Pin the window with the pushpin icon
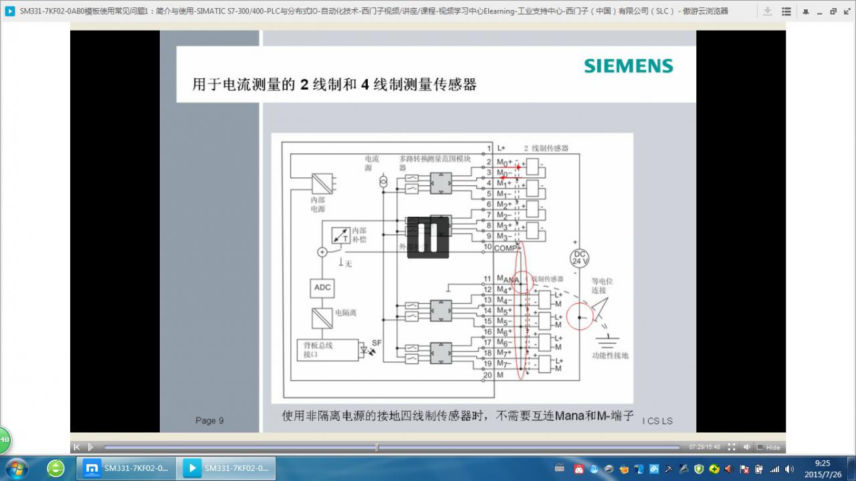Viewport: 856px width, 481px height. pyautogui.click(x=805, y=12)
